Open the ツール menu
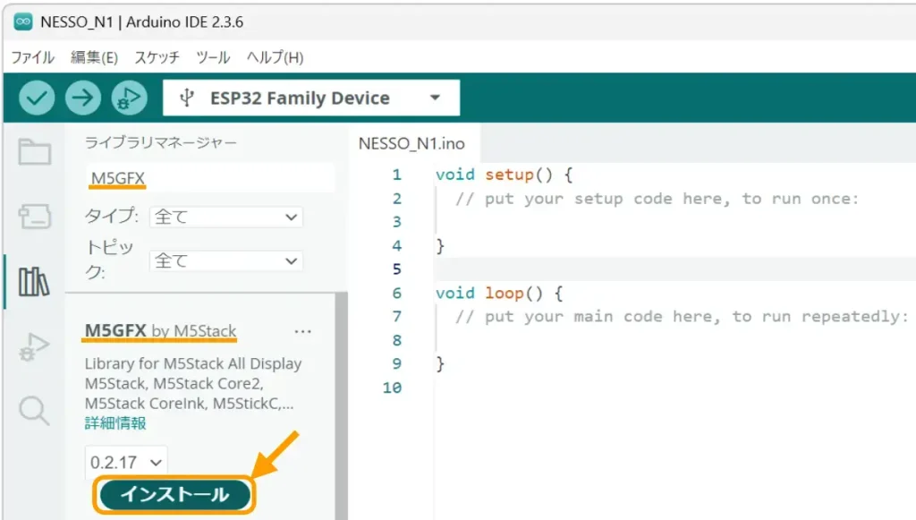The width and height of the screenshot is (916, 520). 213,57
